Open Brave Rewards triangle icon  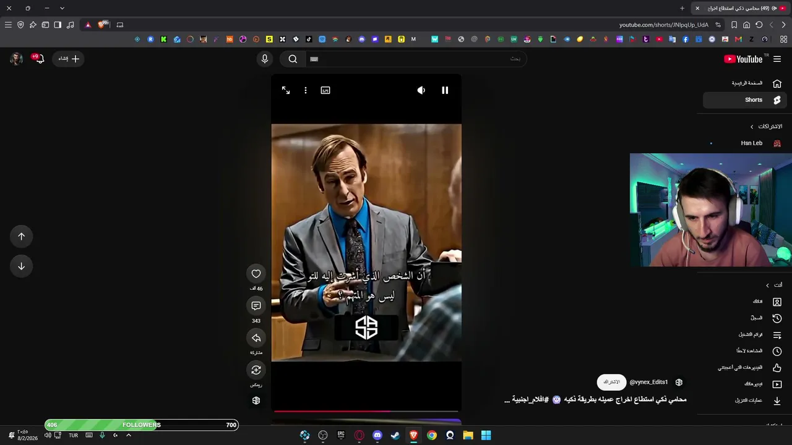[x=88, y=25]
